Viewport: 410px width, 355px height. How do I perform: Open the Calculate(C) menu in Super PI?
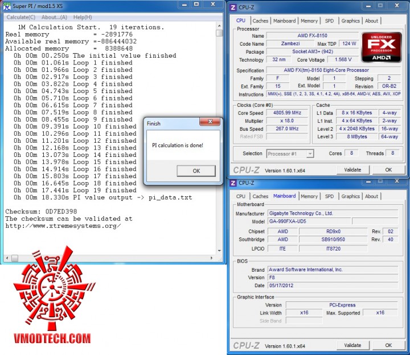tap(21, 17)
